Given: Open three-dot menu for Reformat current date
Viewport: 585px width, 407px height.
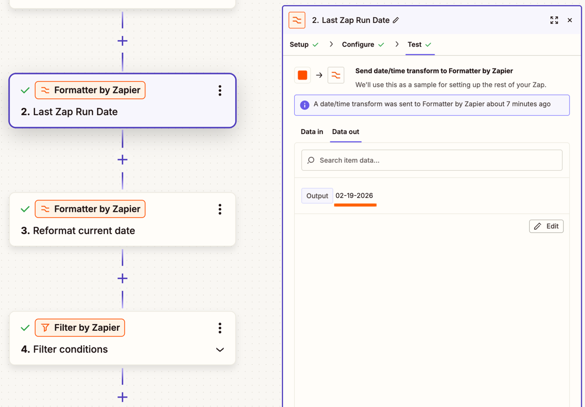Looking at the screenshot, I should (x=220, y=209).
